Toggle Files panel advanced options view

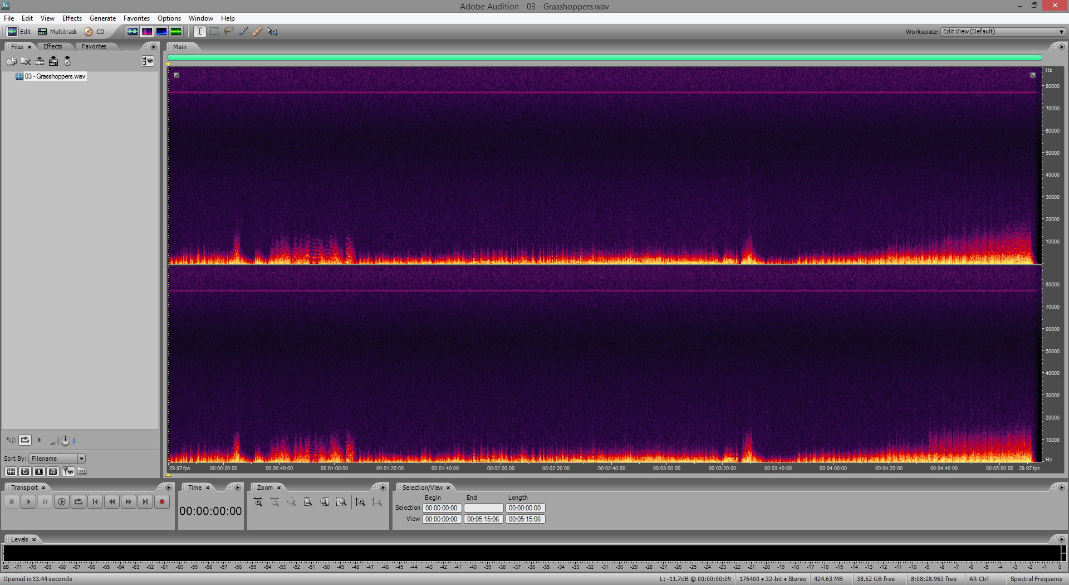click(x=148, y=61)
